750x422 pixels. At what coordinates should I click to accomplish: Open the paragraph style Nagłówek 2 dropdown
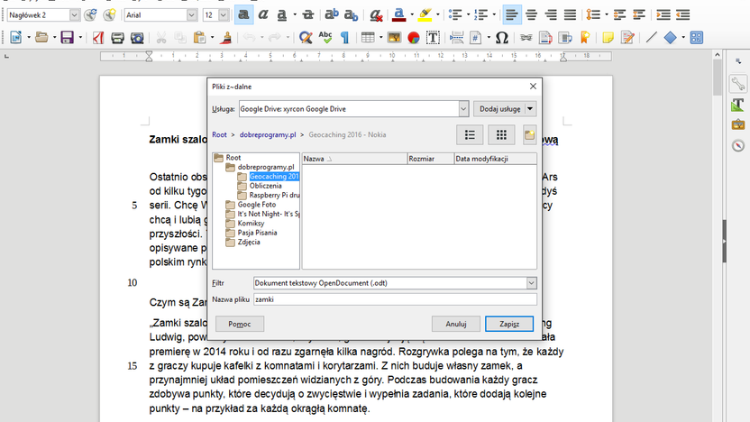tap(74, 14)
